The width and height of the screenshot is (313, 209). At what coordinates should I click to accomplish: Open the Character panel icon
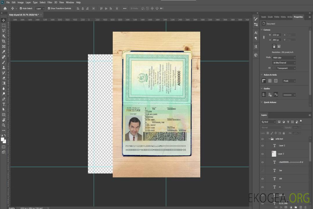[256, 33]
